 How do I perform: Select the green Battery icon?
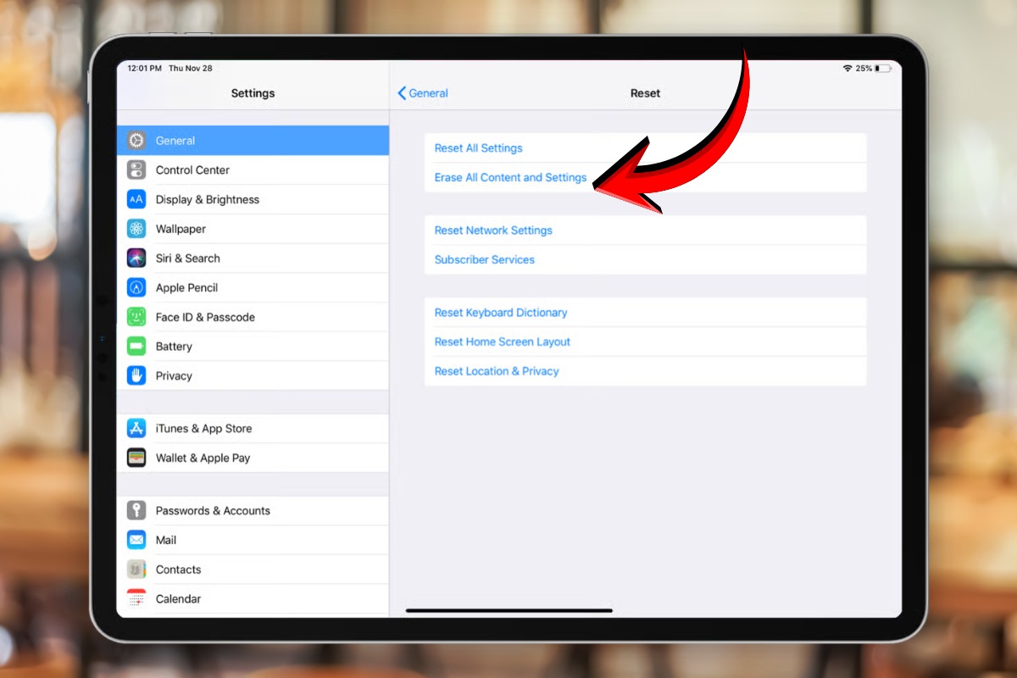(137, 346)
